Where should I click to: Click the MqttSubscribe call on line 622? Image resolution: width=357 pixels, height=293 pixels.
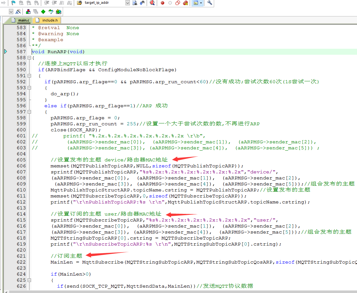click(102, 262)
